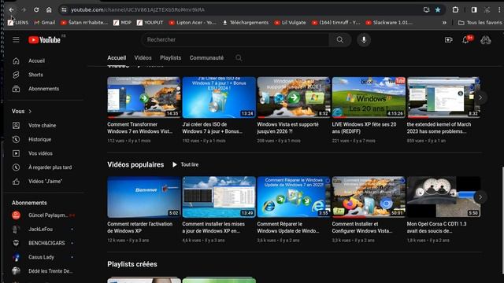The width and height of the screenshot is (504, 283).
Task: Open the Create video camera icon
Action: point(448,40)
